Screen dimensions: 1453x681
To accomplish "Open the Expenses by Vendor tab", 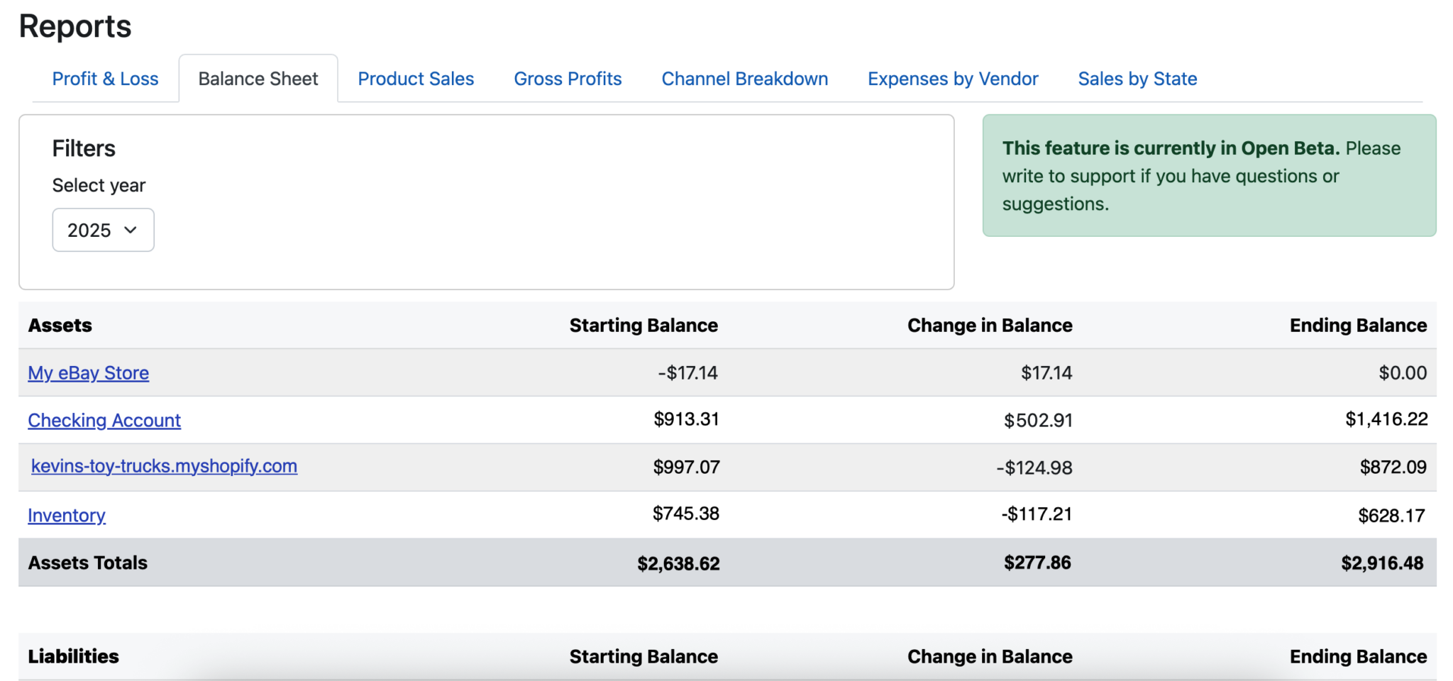I will pyautogui.click(x=952, y=79).
